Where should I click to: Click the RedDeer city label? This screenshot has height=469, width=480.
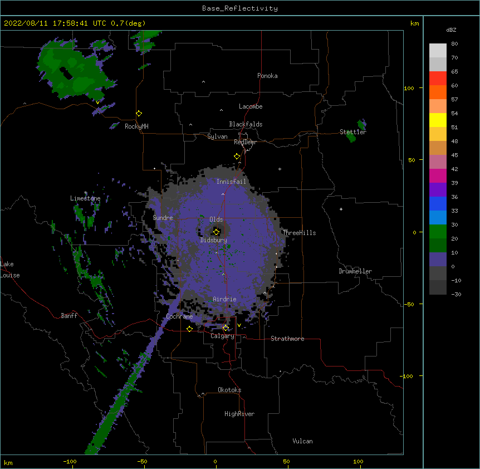[245, 142]
